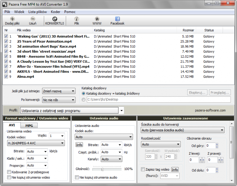237x186 pixels.
Task: Open Kanały channels dropdown
Action: (111, 159)
